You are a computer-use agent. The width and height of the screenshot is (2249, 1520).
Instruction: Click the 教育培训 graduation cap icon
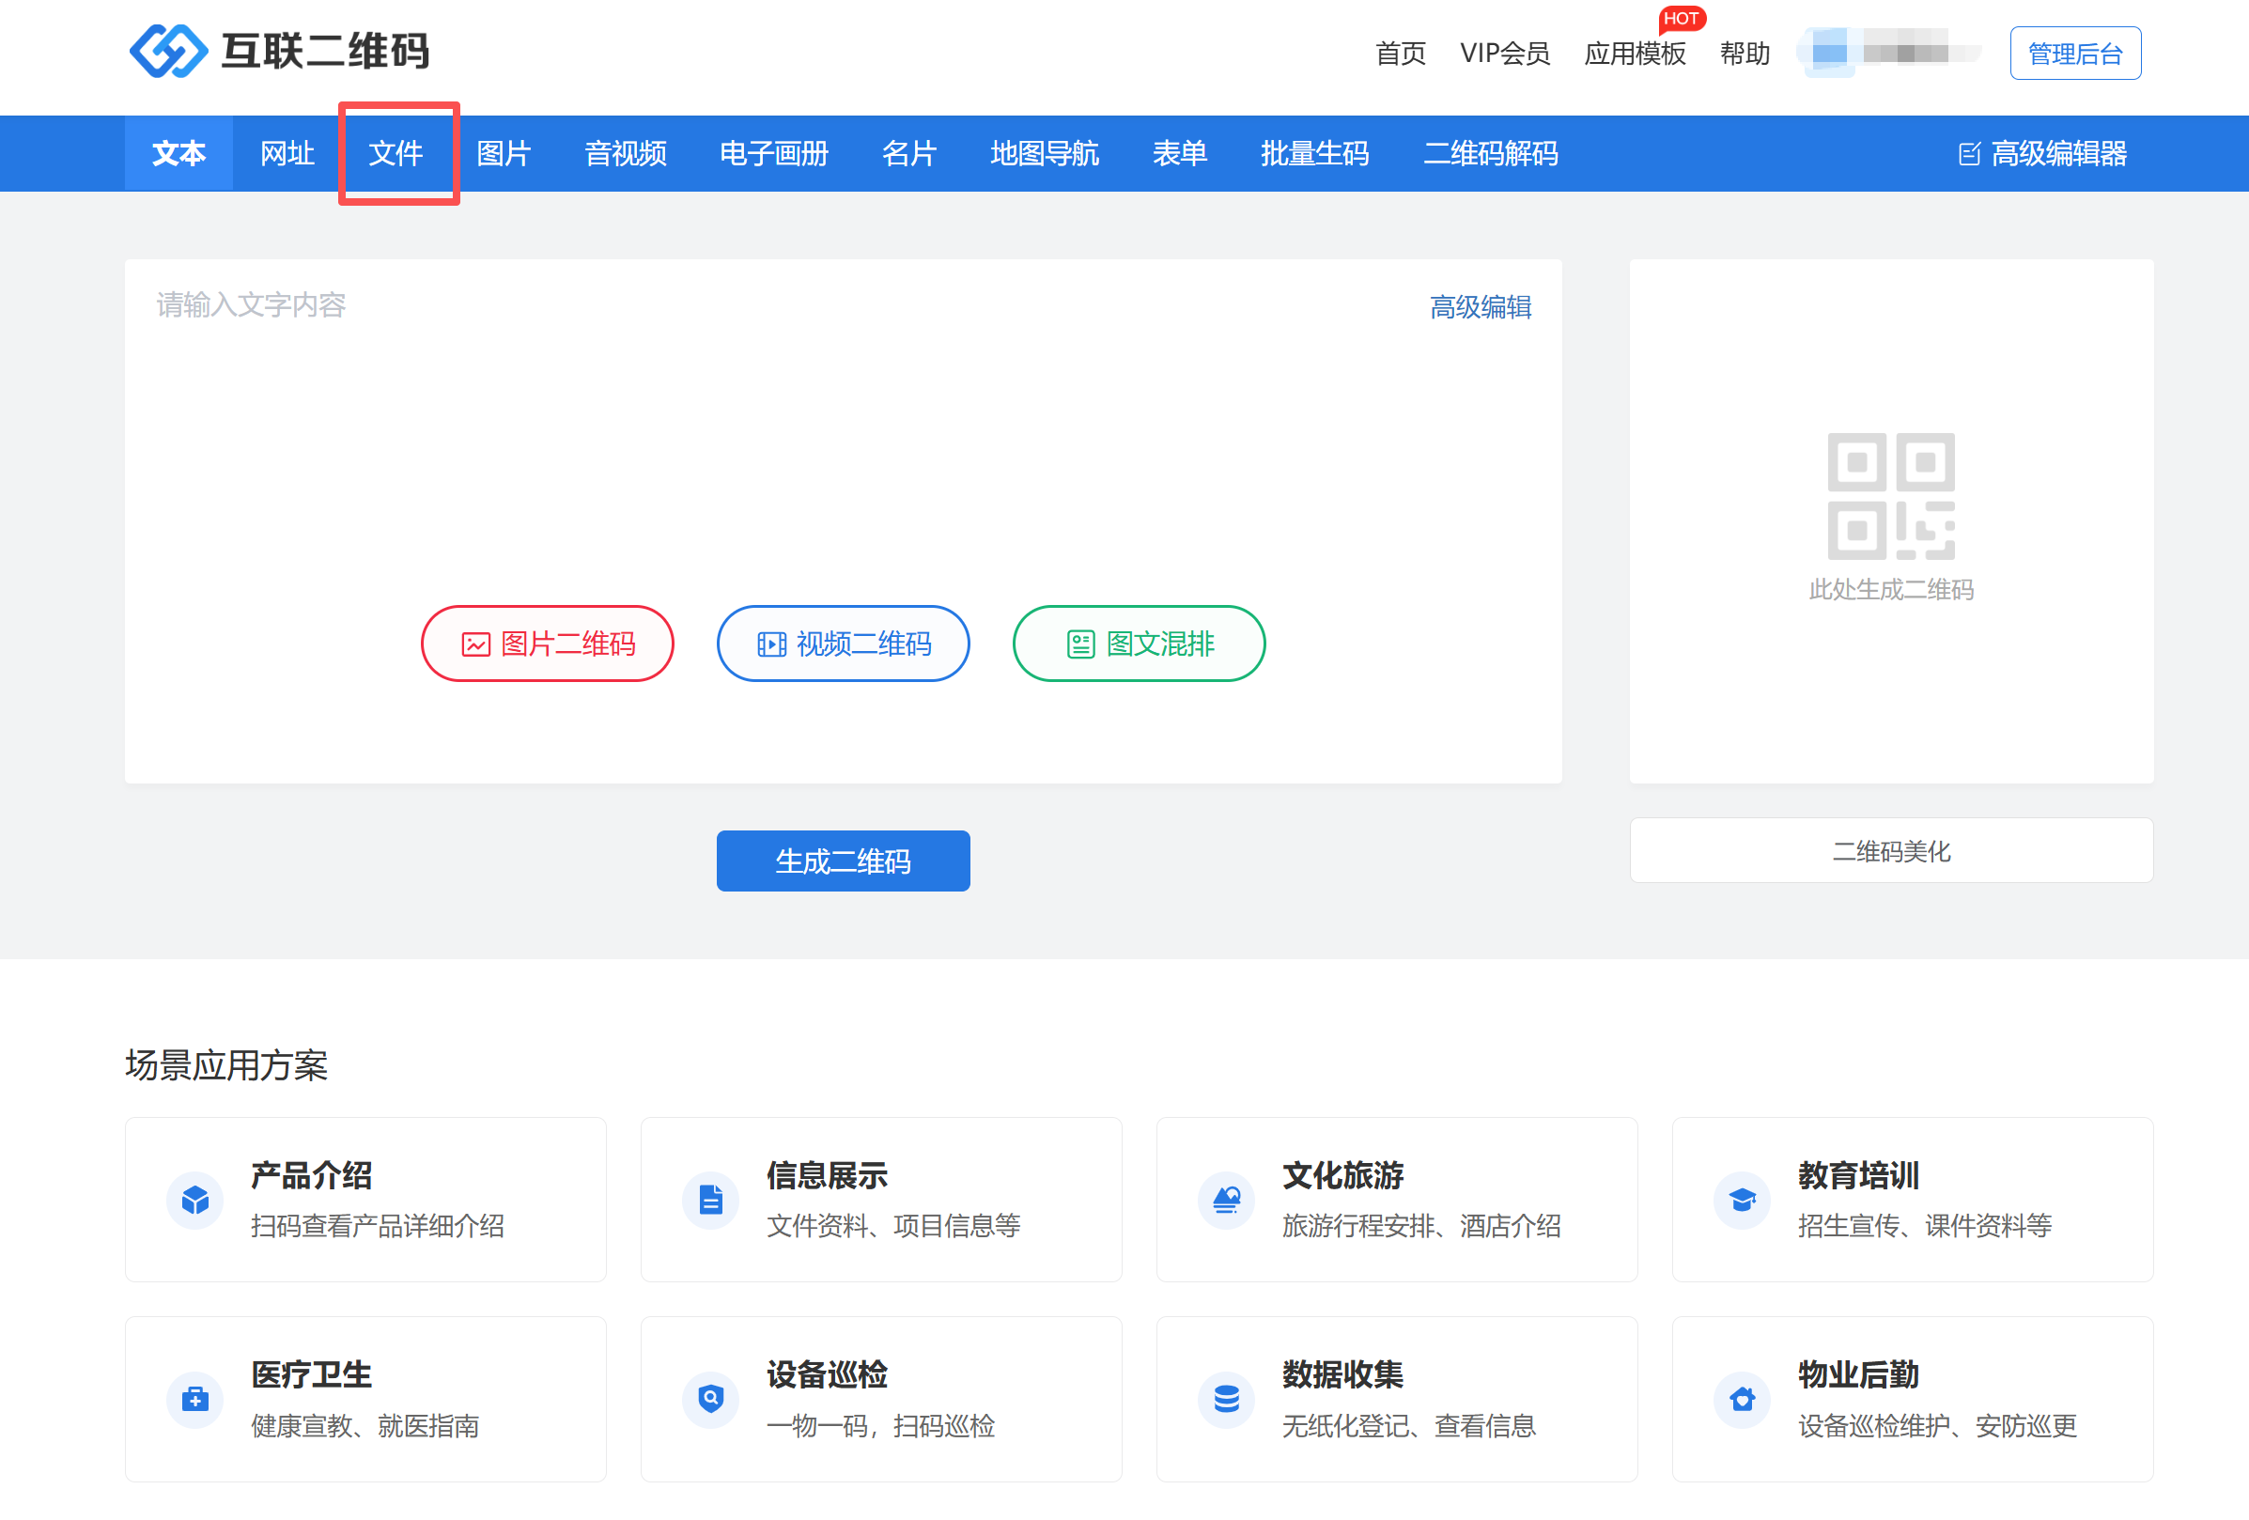click(x=1742, y=1200)
